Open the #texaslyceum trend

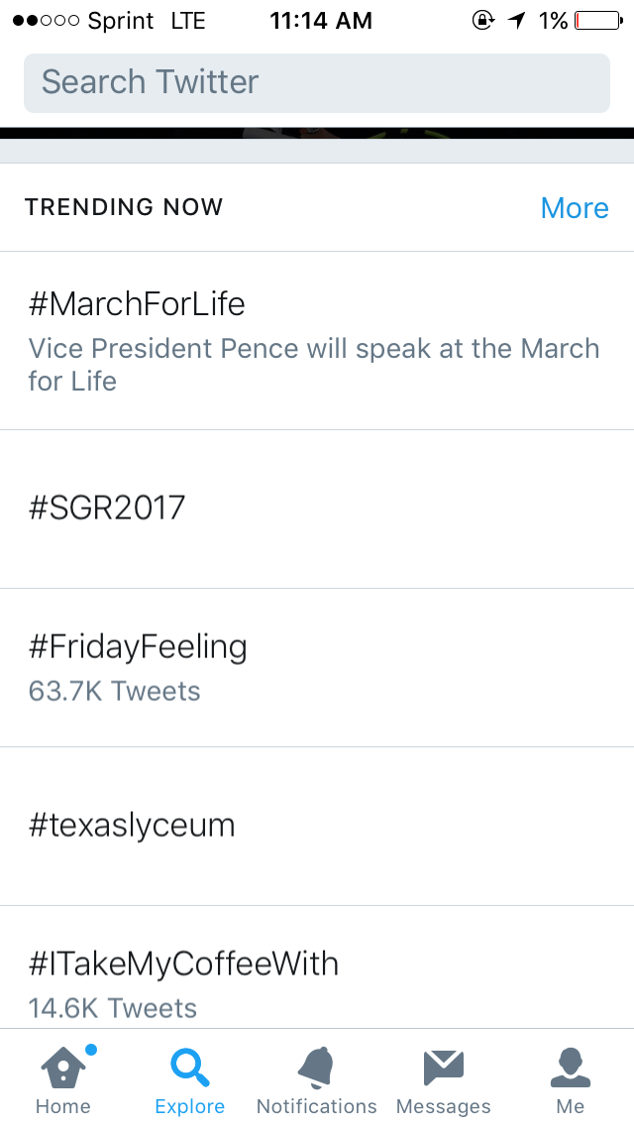(317, 827)
